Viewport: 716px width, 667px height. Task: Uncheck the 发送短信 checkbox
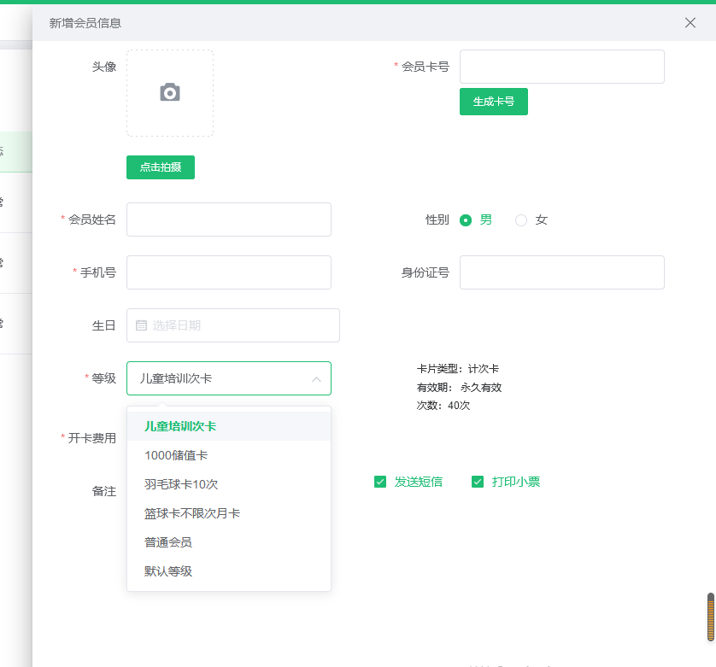pos(379,482)
